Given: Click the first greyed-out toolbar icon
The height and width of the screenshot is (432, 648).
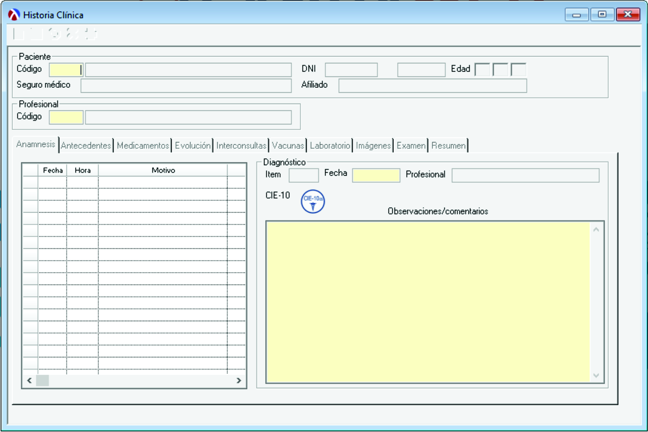Looking at the screenshot, I should coord(19,34).
